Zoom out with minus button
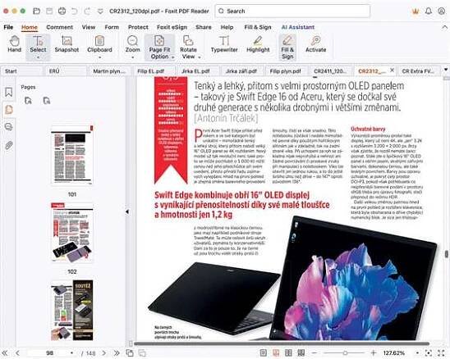Screen dimensions: 450x359 click(315, 353)
